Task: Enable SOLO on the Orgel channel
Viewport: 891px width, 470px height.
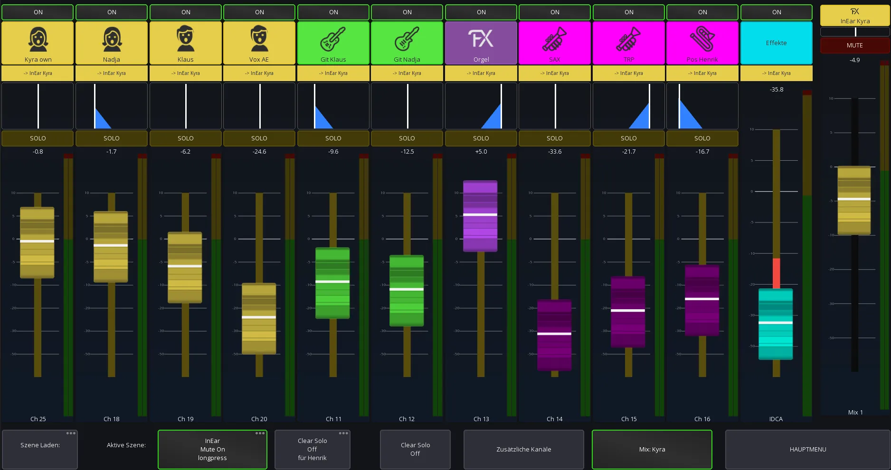Action: (481, 138)
